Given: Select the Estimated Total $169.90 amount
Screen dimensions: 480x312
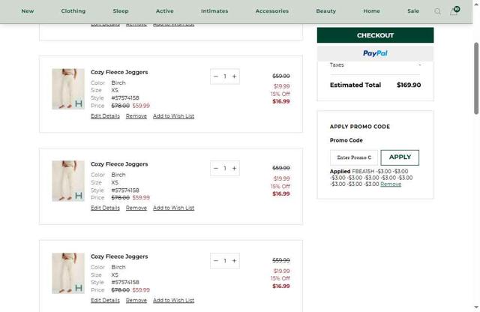Looking at the screenshot, I should (409, 85).
